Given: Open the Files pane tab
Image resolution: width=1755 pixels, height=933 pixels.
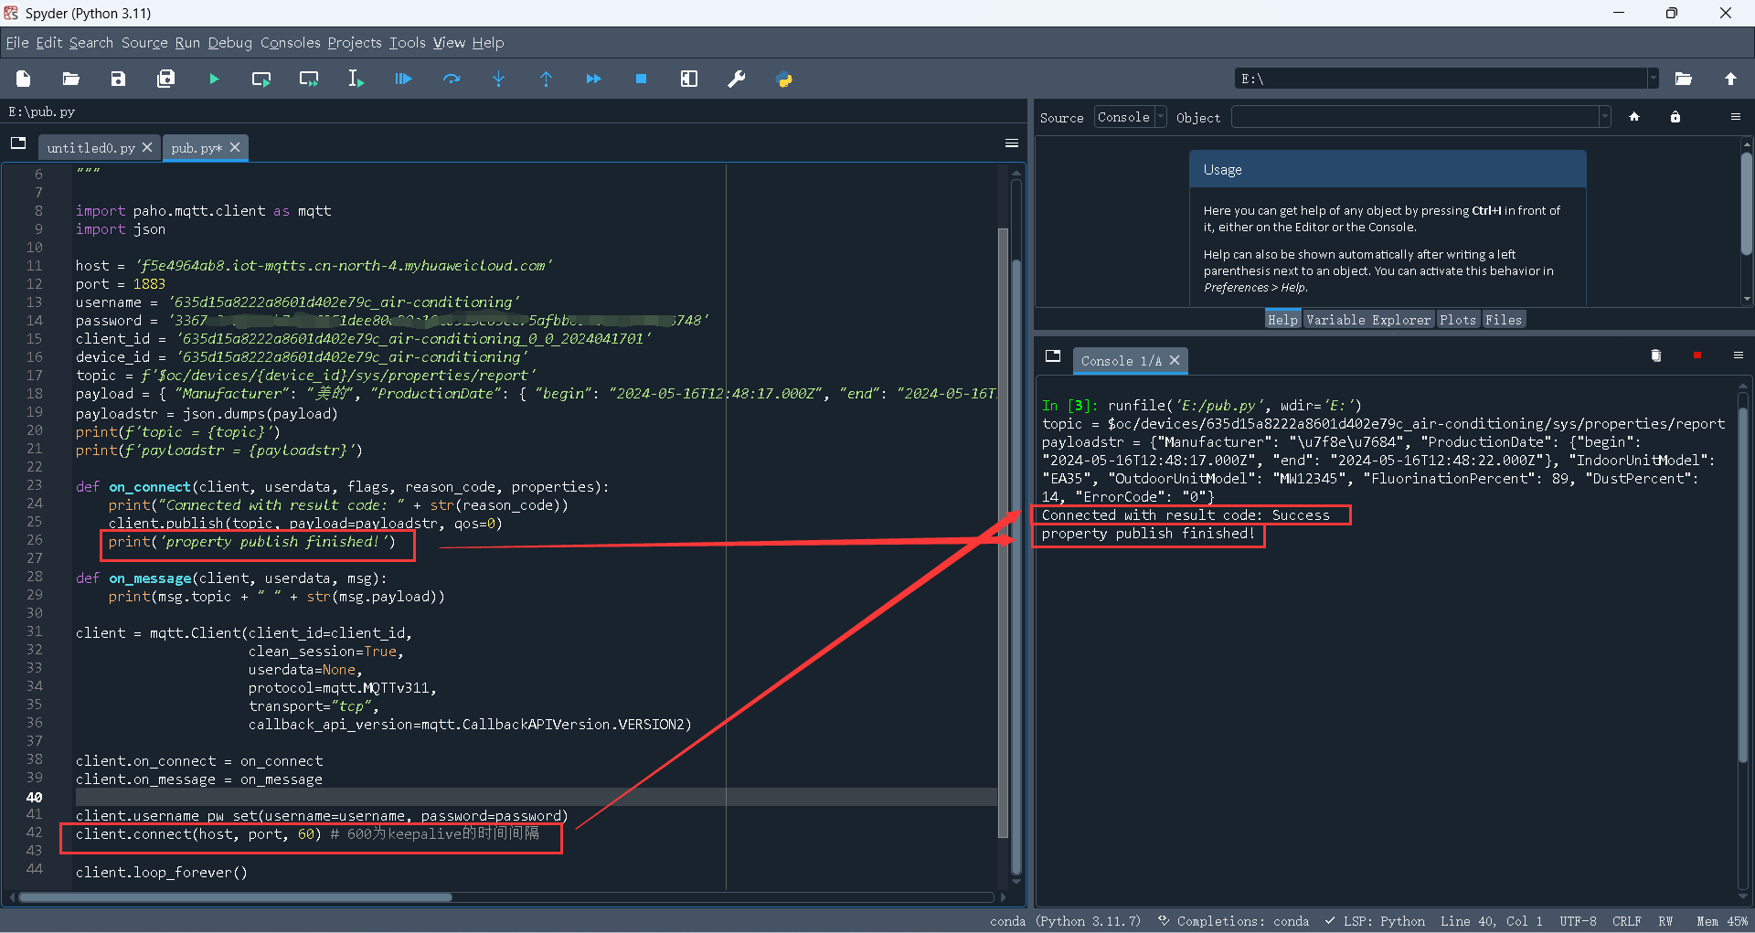Looking at the screenshot, I should 1503,320.
